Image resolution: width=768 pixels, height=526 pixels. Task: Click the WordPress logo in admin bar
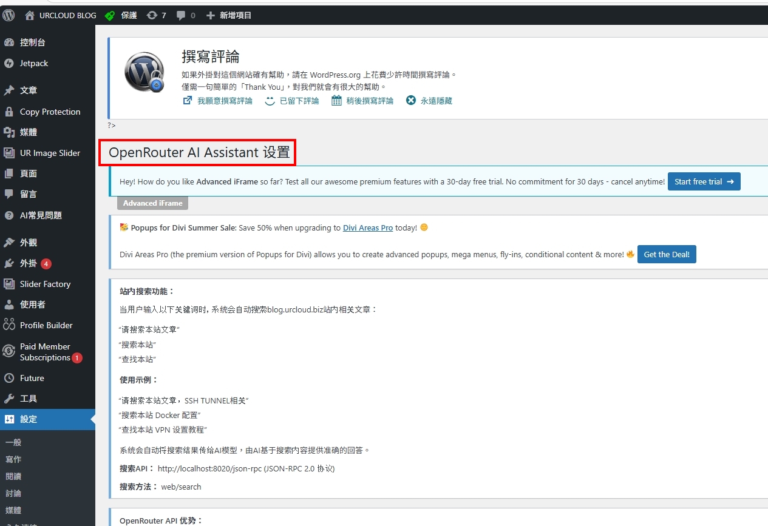tap(8, 15)
